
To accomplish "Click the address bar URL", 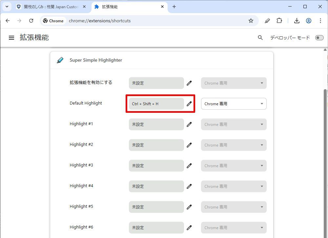I will (100, 21).
